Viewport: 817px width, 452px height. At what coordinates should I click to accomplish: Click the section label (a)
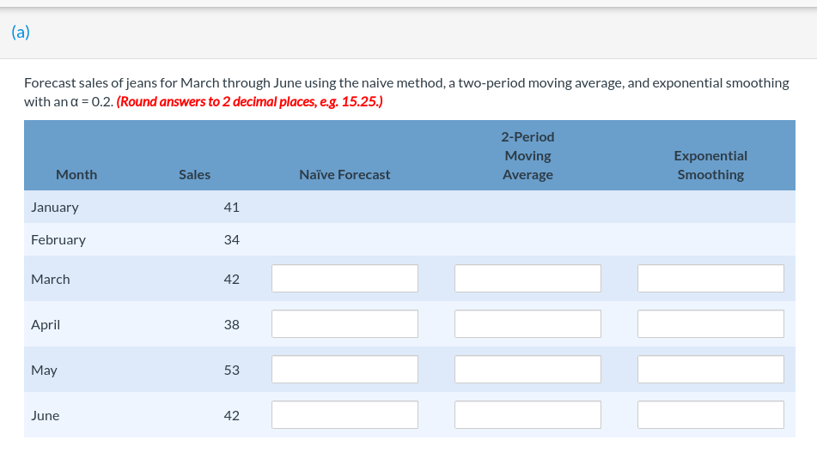pyautogui.click(x=21, y=33)
